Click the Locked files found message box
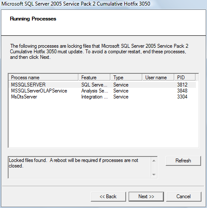The height and width of the screenshot is (208, 207). [x=80, y=168]
